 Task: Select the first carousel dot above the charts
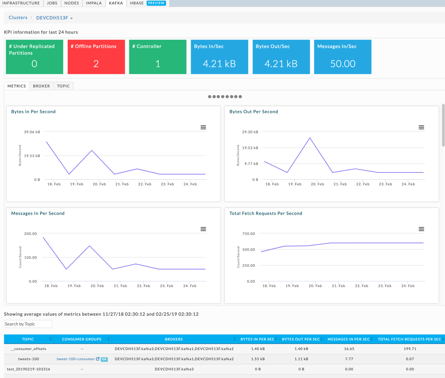click(x=209, y=97)
